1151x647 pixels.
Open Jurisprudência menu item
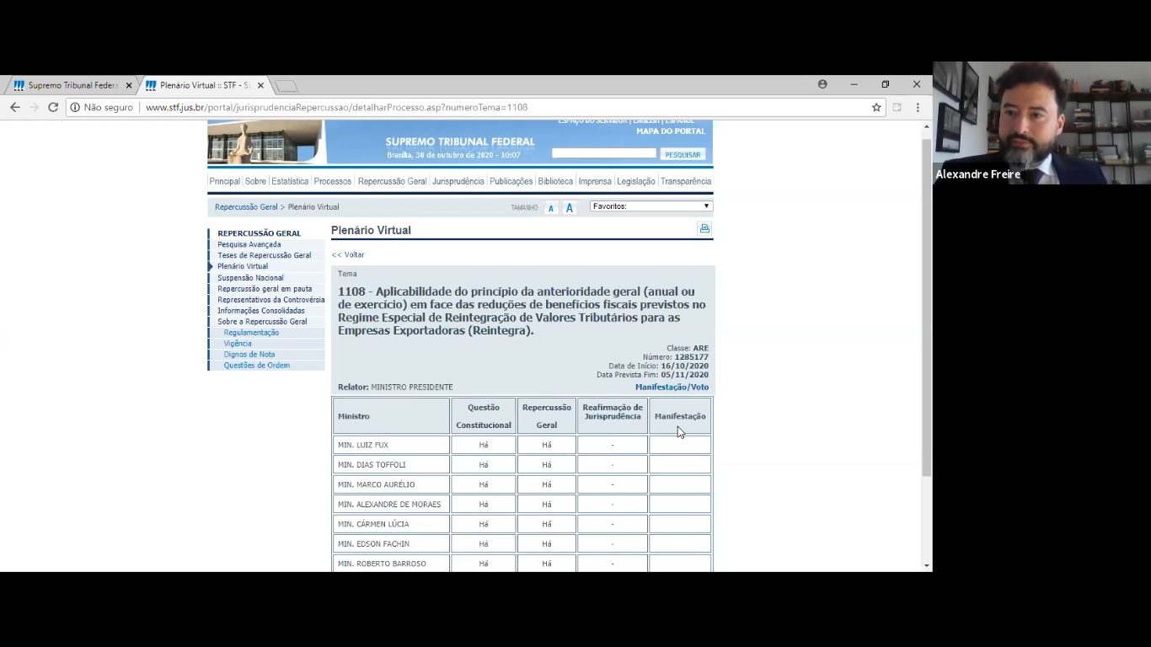click(458, 181)
